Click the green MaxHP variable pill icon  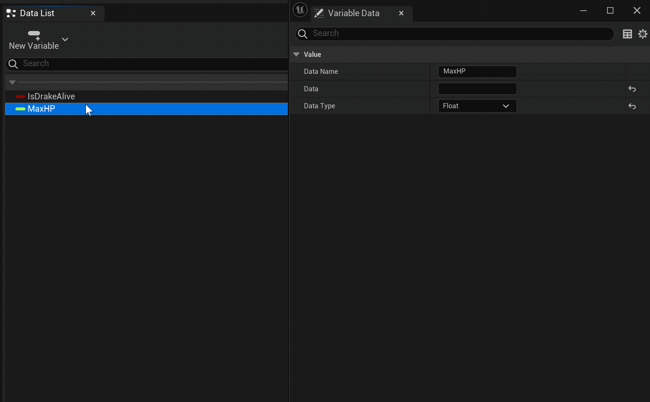(x=20, y=109)
